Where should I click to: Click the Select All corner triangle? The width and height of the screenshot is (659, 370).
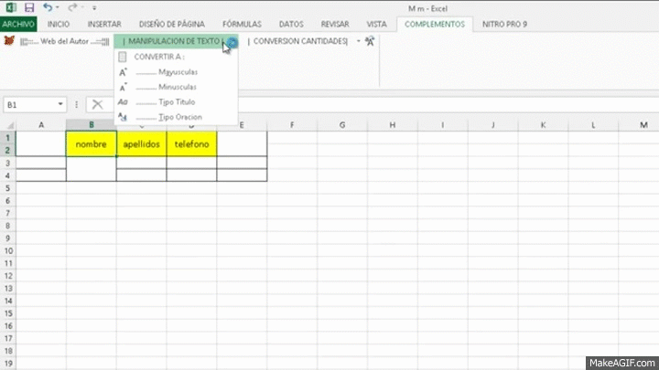9,125
